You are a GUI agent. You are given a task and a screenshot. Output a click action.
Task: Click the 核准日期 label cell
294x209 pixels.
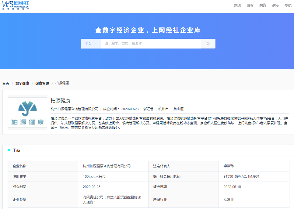184,187
